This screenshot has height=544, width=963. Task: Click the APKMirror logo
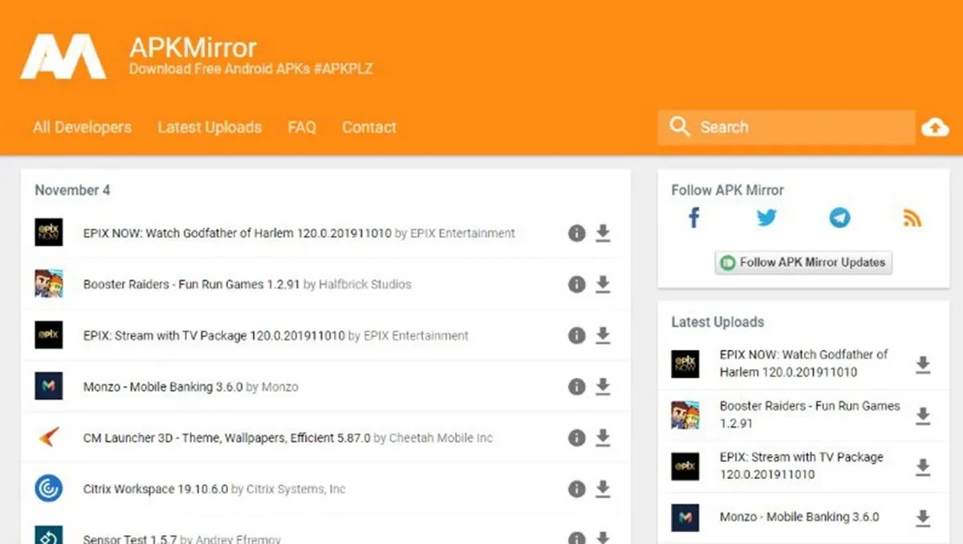click(66, 56)
